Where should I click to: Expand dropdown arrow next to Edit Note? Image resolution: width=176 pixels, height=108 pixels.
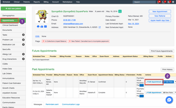(x=175, y=82)
